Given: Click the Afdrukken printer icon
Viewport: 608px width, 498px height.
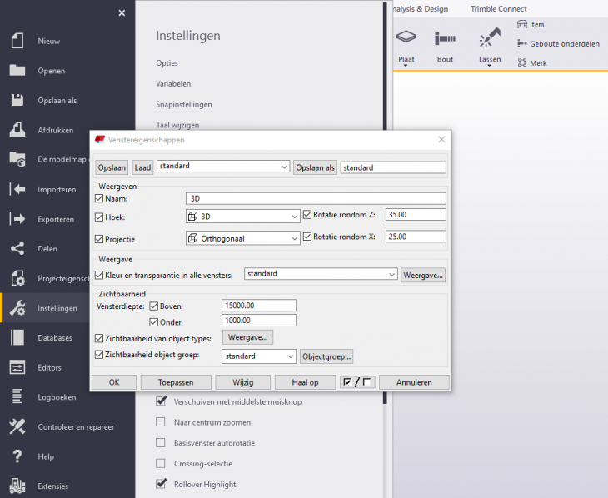Looking at the screenshot, I should (x=17, y=130).
